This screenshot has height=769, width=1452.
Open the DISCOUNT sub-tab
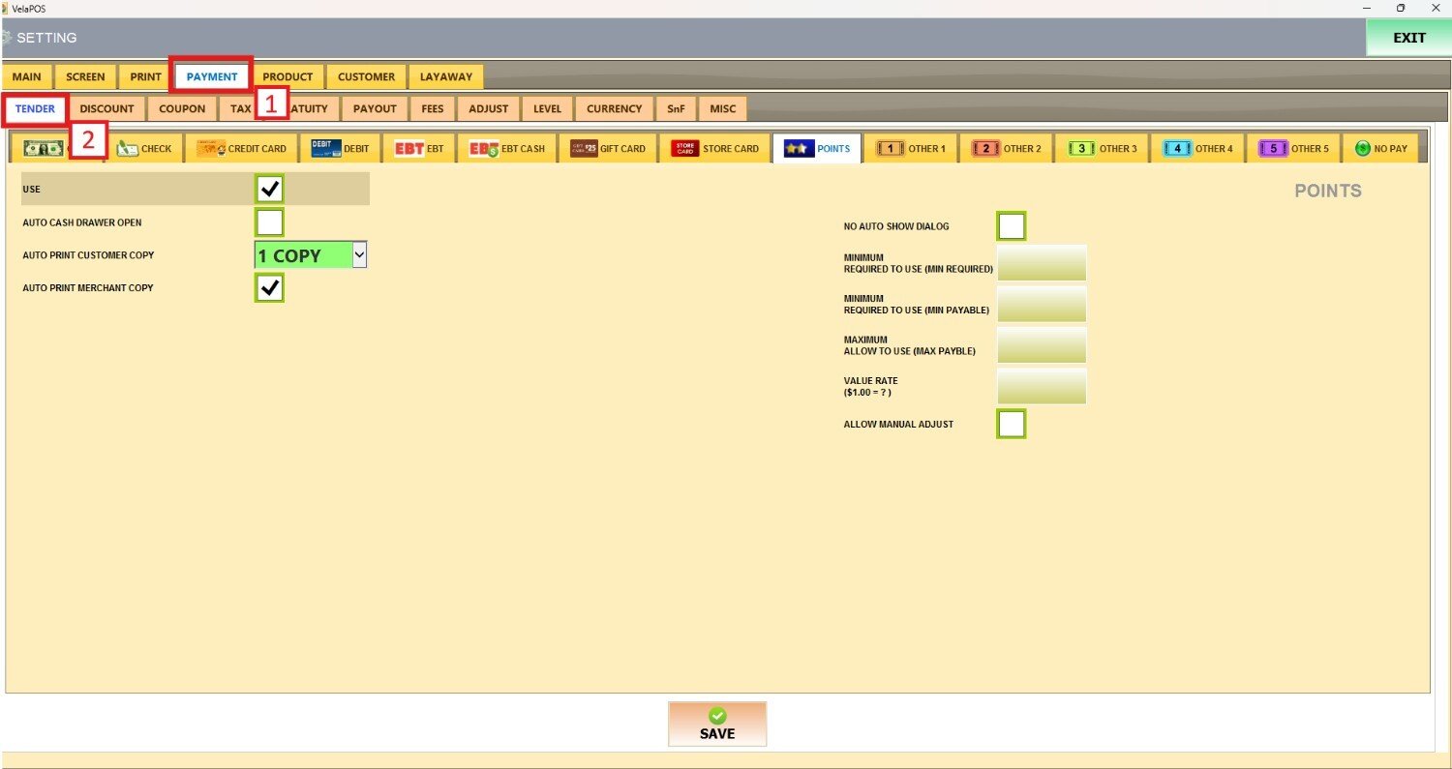(106, 108)
